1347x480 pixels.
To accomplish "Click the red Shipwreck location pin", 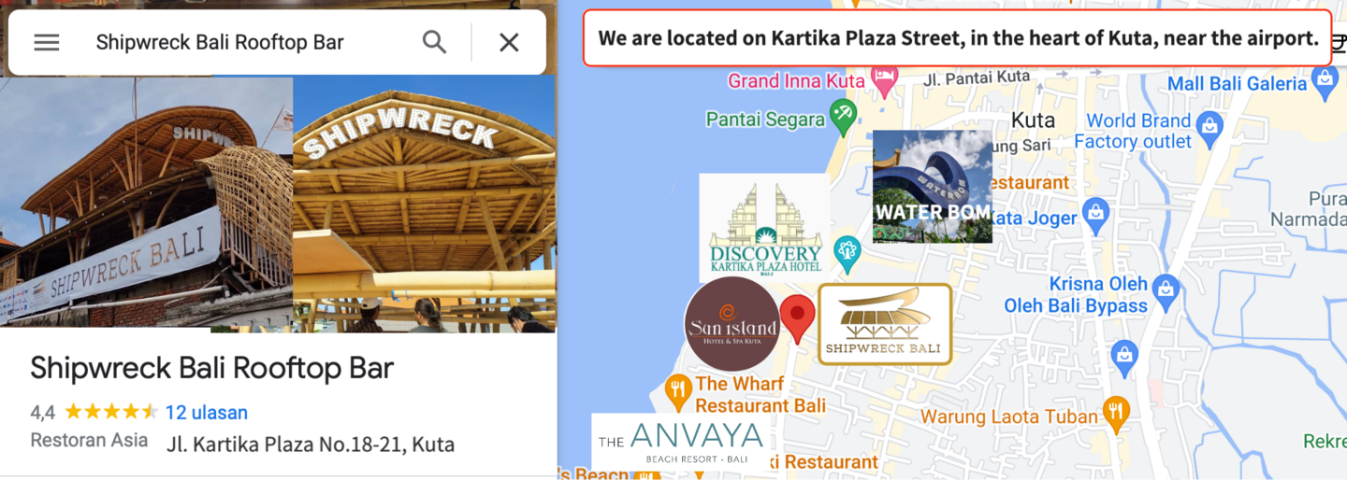I will 798,319.
